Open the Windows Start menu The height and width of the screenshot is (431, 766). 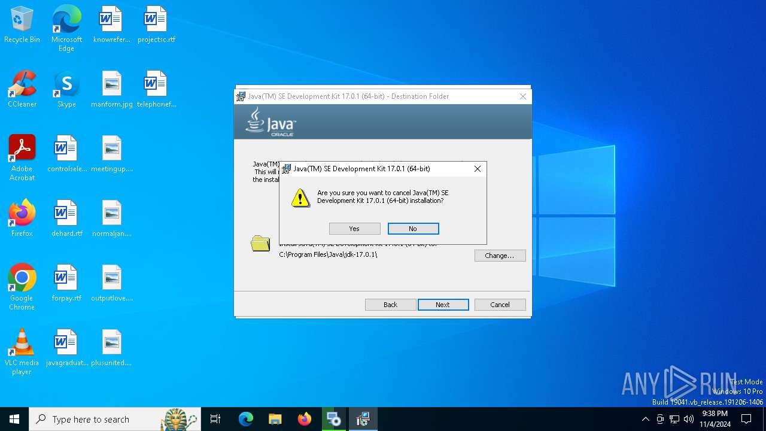click(14, 419)
